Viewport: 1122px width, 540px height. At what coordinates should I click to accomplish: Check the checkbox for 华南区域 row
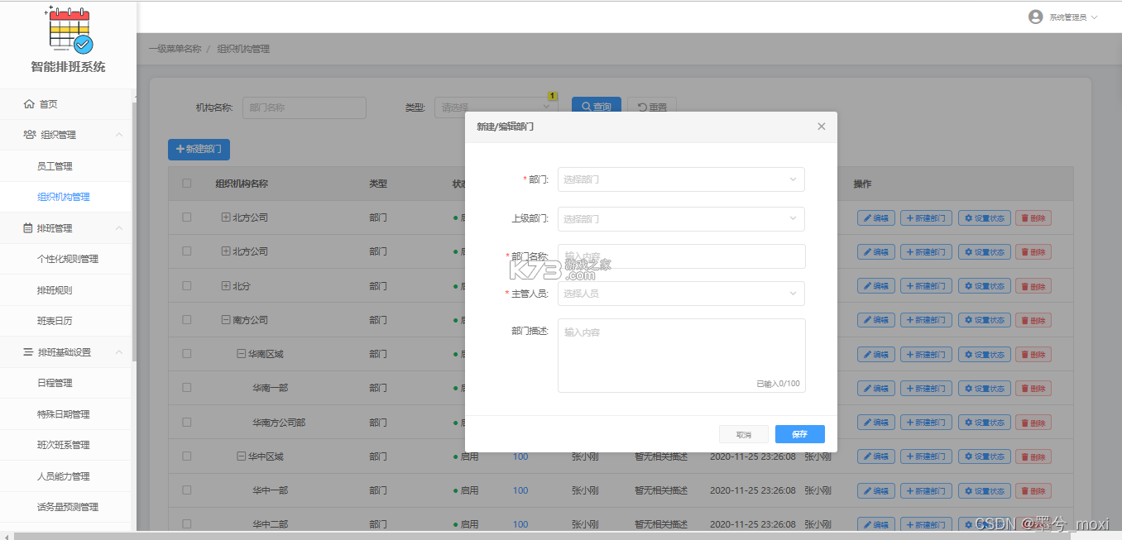click(187, 353)
